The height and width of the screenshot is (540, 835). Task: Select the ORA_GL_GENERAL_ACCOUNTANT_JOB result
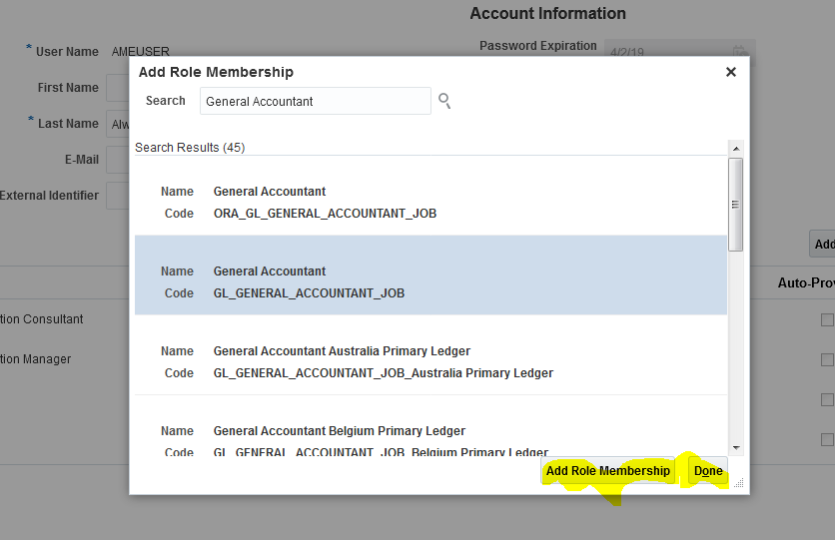click(429, 202)
